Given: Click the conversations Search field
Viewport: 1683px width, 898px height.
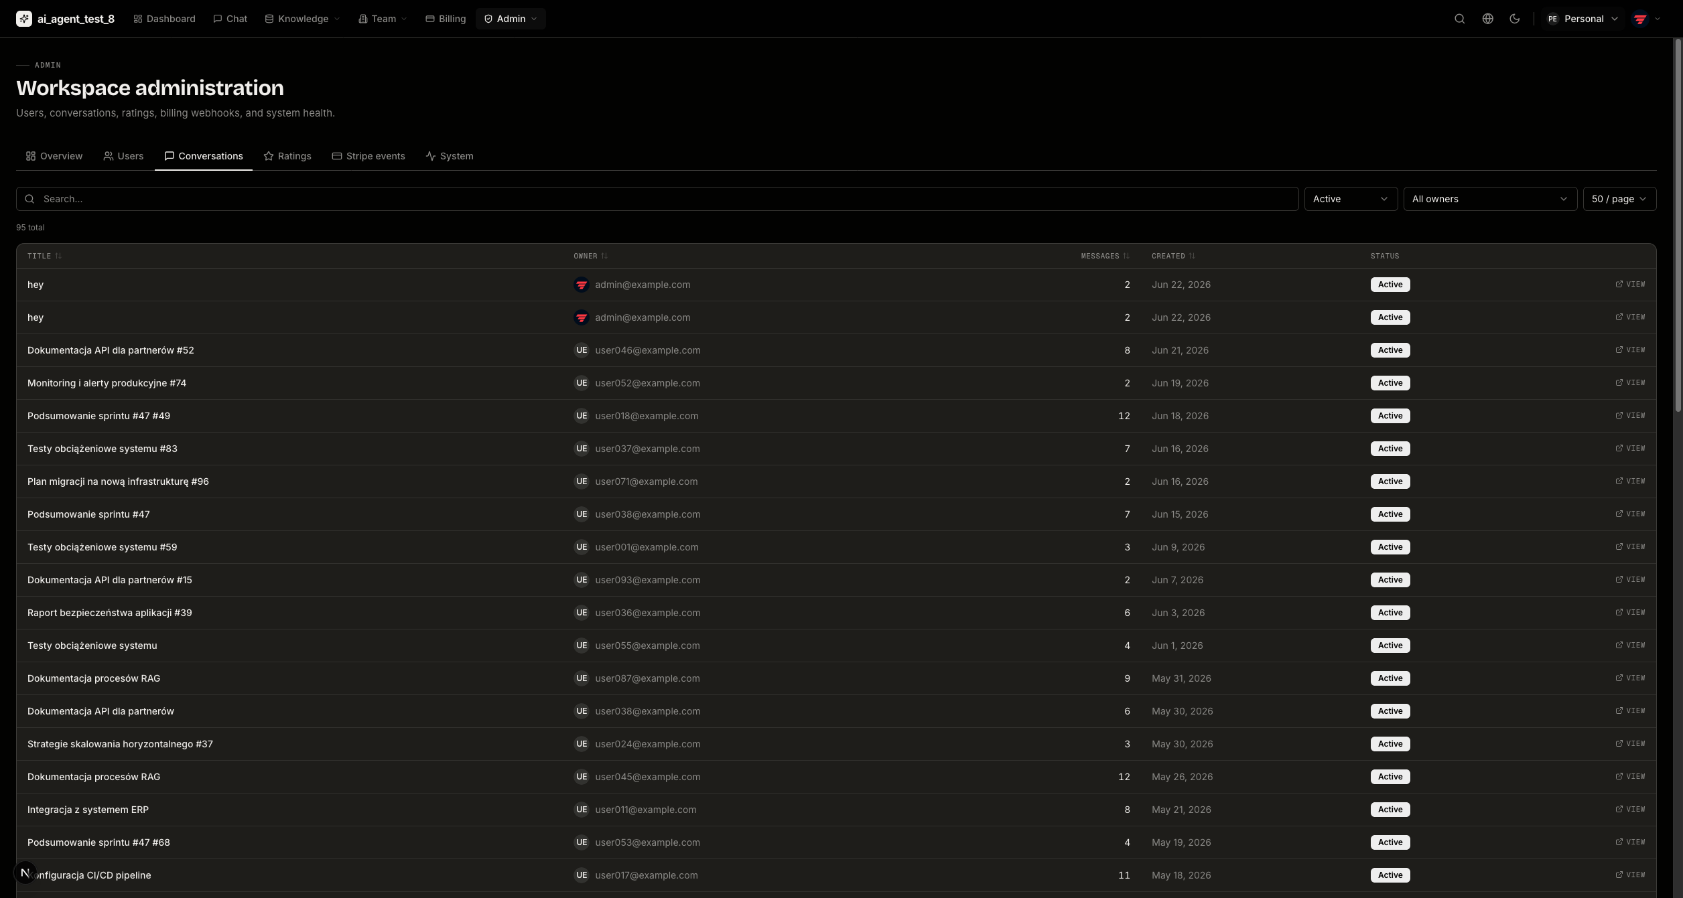Looking at the screenshot, I should 657,199.
